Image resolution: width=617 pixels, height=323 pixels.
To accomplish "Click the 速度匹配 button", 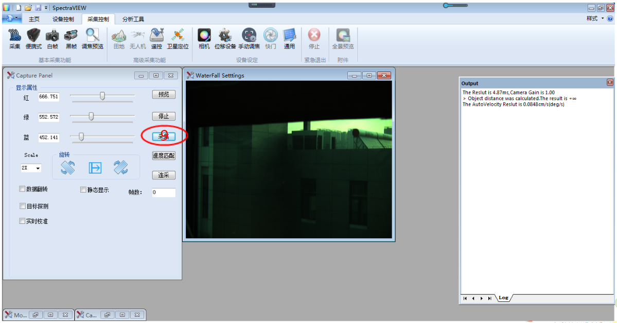I will (x=164, y=156).
